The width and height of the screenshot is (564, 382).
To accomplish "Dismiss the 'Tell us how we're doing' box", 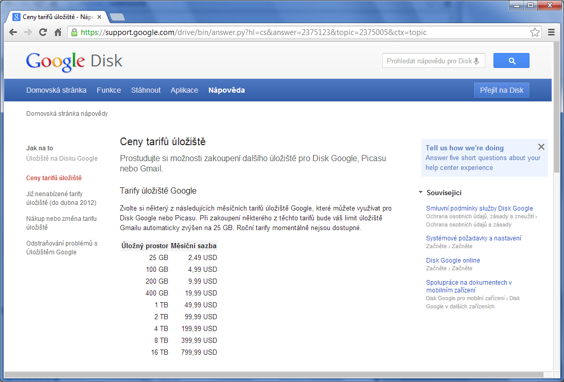I will 541,147.
